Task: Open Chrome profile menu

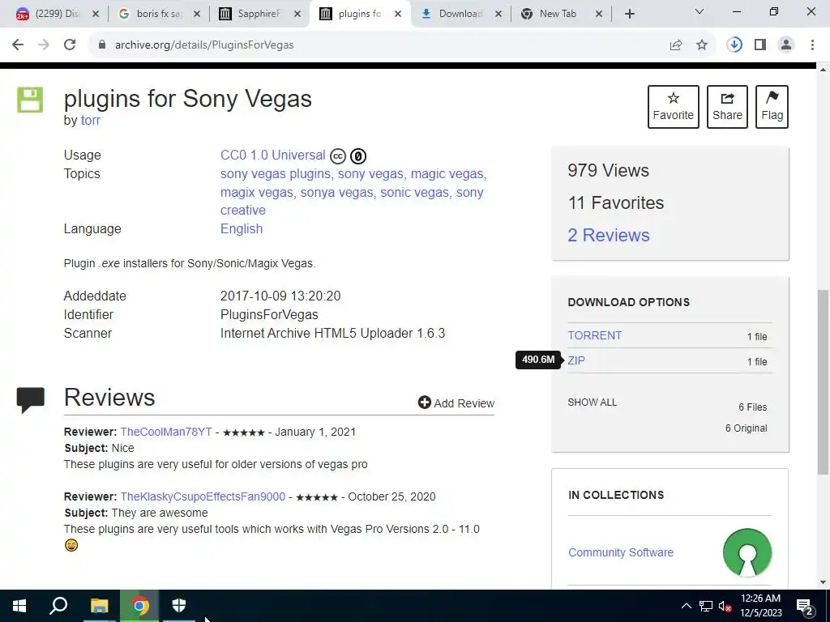Action: [x=786, y=45]
